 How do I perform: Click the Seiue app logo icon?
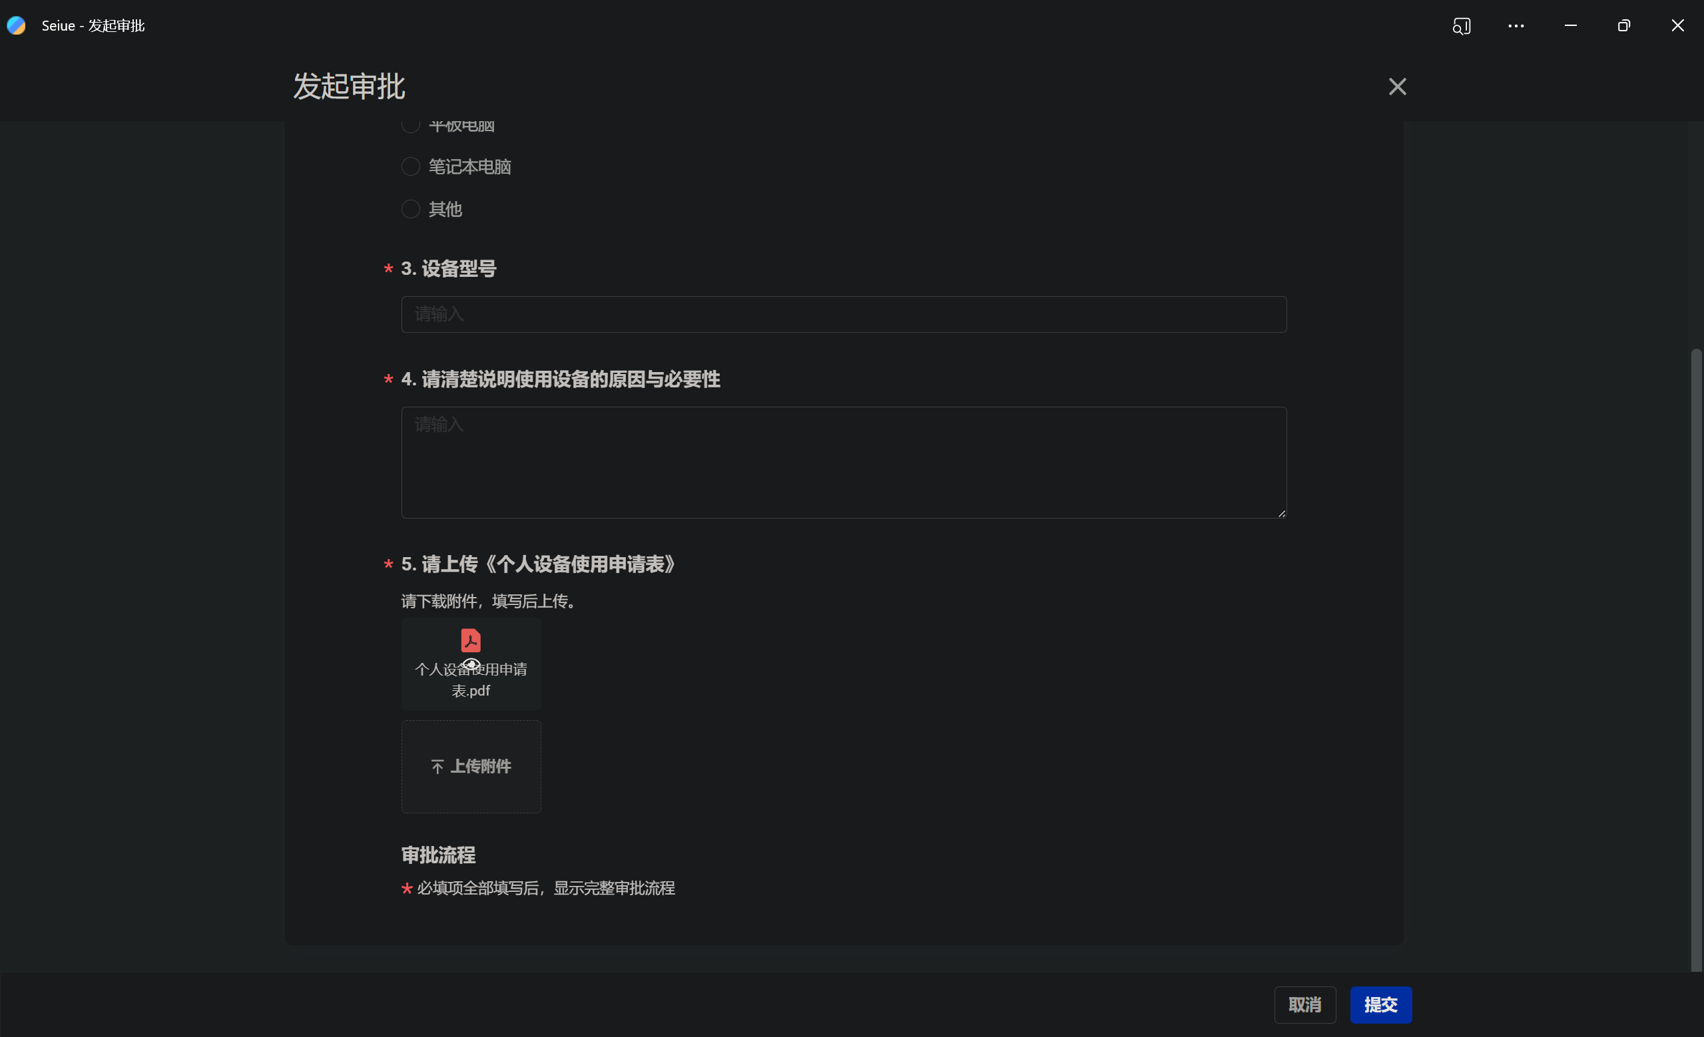pos(17,25)
